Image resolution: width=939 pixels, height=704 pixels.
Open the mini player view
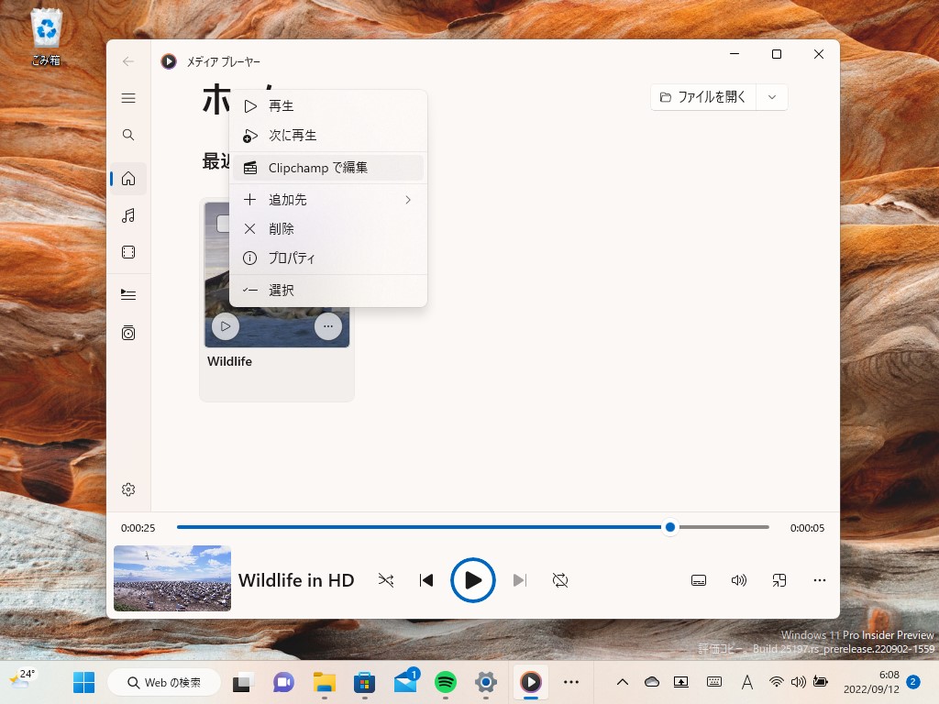tap(779, 579)
